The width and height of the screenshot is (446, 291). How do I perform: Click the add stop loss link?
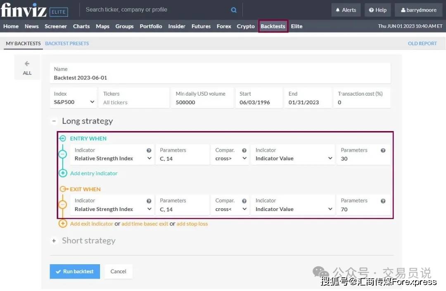[x=192, y=224]
